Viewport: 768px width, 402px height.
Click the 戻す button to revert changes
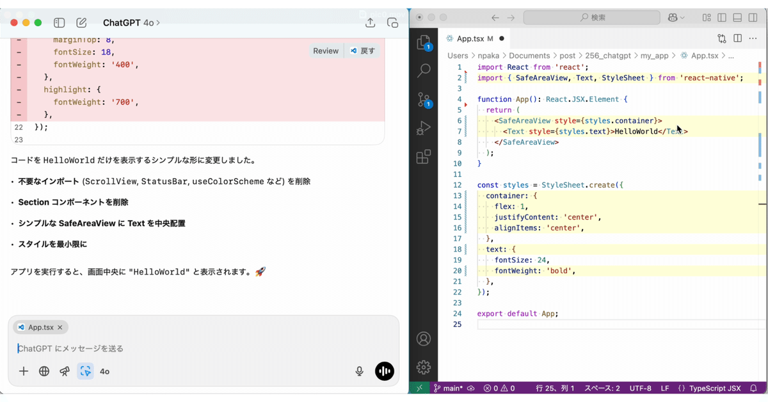coord(362,51)
